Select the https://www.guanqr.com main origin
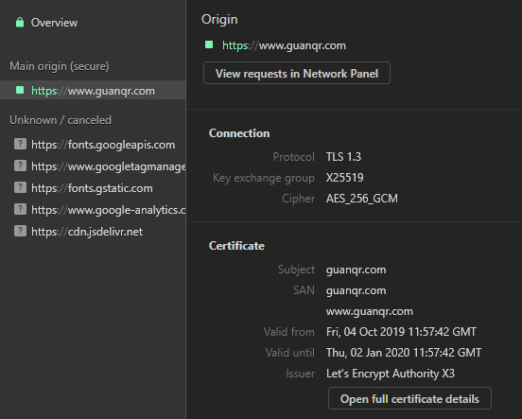 [93, 90]
